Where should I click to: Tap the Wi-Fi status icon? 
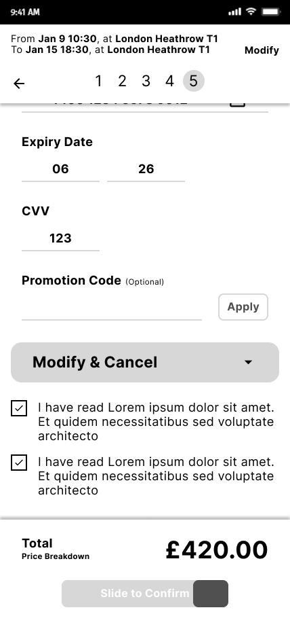(x=251, y=12)
